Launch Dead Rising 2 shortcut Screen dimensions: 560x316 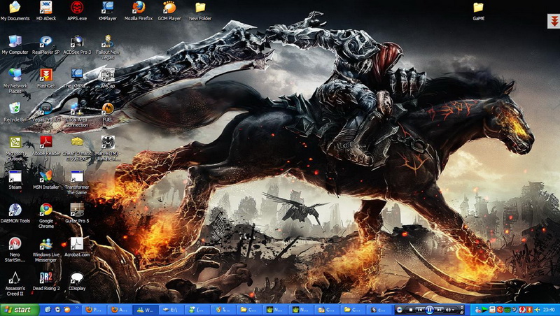(46, 281)
